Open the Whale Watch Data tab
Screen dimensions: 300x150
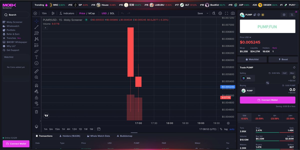tap(98, 136)
